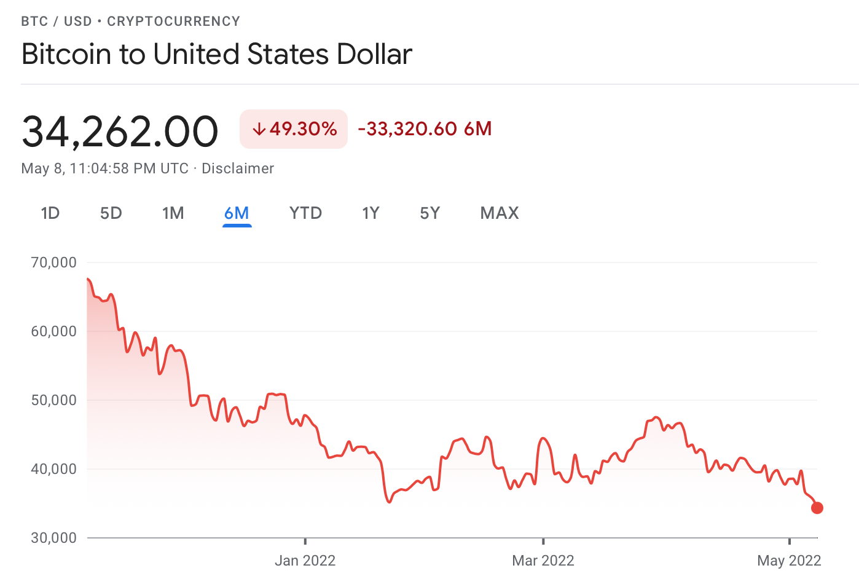This screenshot has width=859, height=584.
Task: Select the 1Y time range
Action: (371, 213)
